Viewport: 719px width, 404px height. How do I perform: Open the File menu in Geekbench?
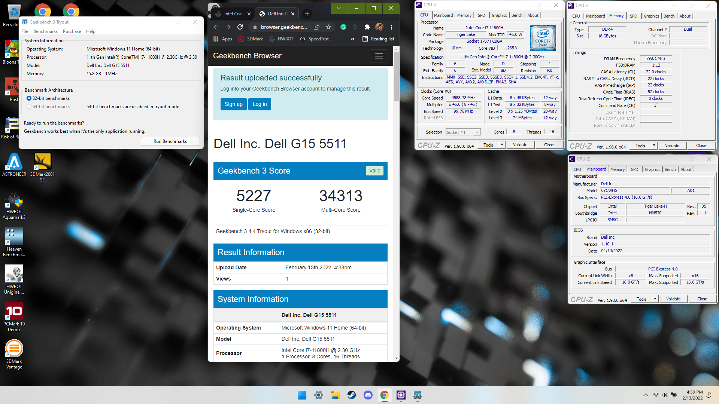(25, 31)
